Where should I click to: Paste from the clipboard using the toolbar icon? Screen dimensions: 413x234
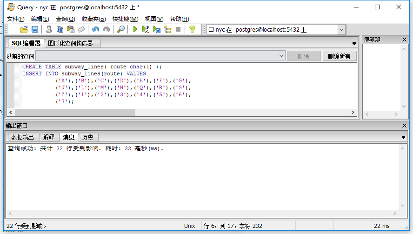pyautogui.click(x=71, y=29)
